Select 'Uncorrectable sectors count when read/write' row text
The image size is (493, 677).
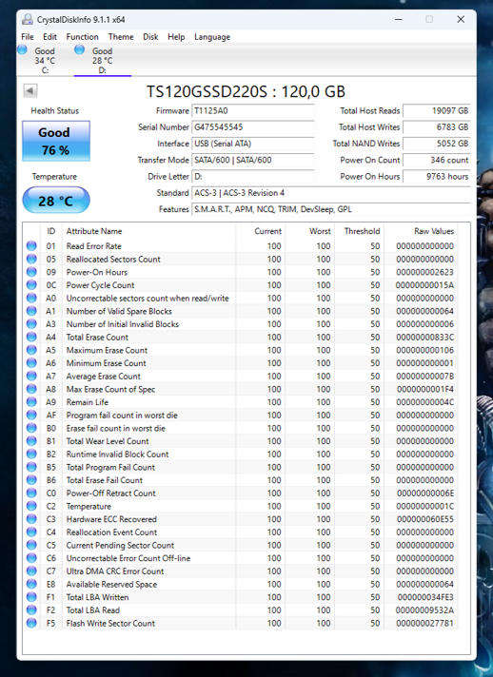[148, 299]
